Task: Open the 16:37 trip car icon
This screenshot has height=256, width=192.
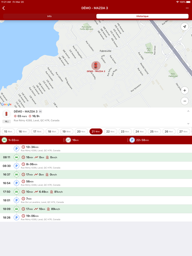Action: pyautogui.click(x=16, y=174)
